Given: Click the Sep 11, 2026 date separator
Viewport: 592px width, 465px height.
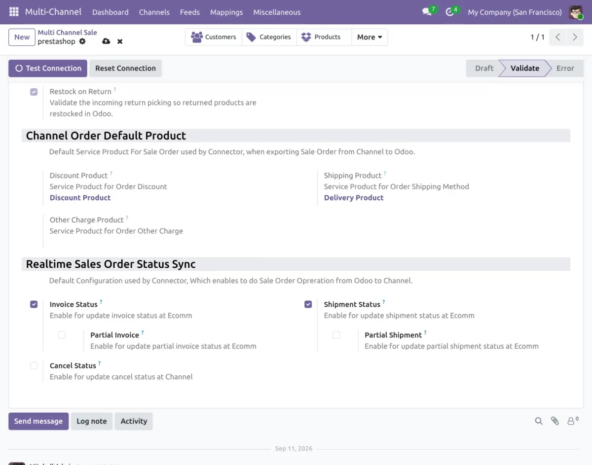Looking at the screenshot, I should pos(294,449).
